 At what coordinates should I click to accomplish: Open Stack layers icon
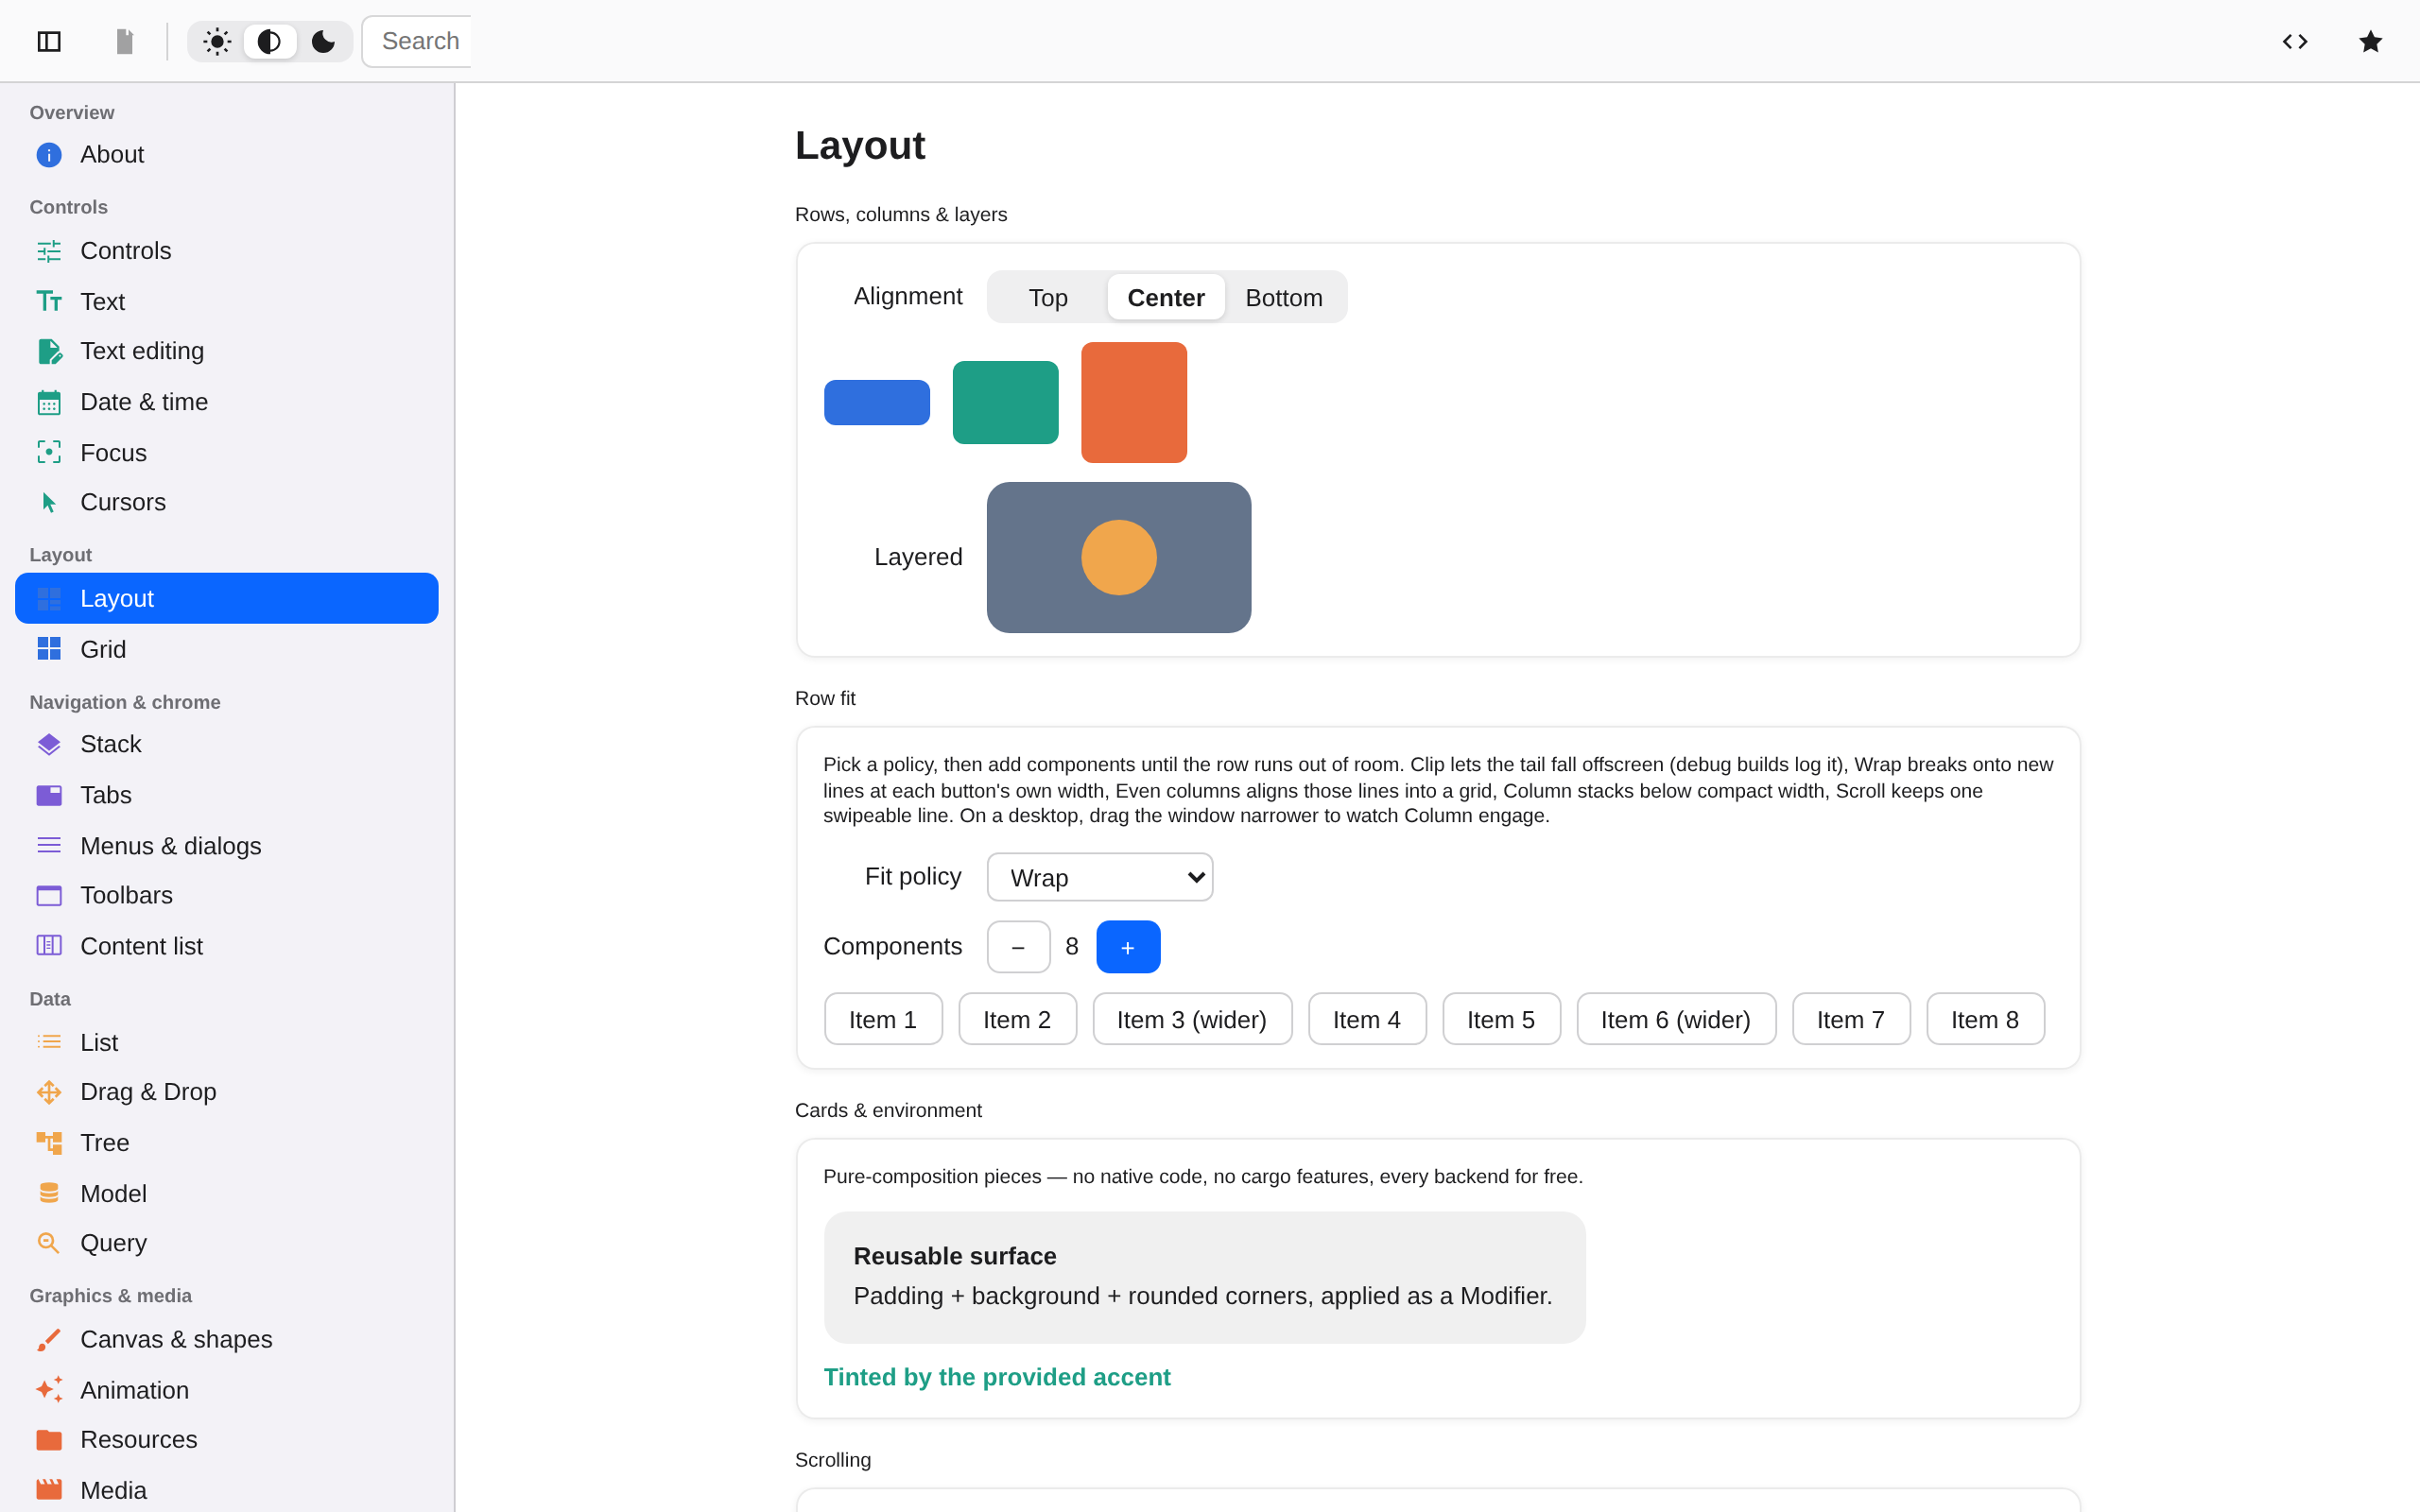[49, 744]
